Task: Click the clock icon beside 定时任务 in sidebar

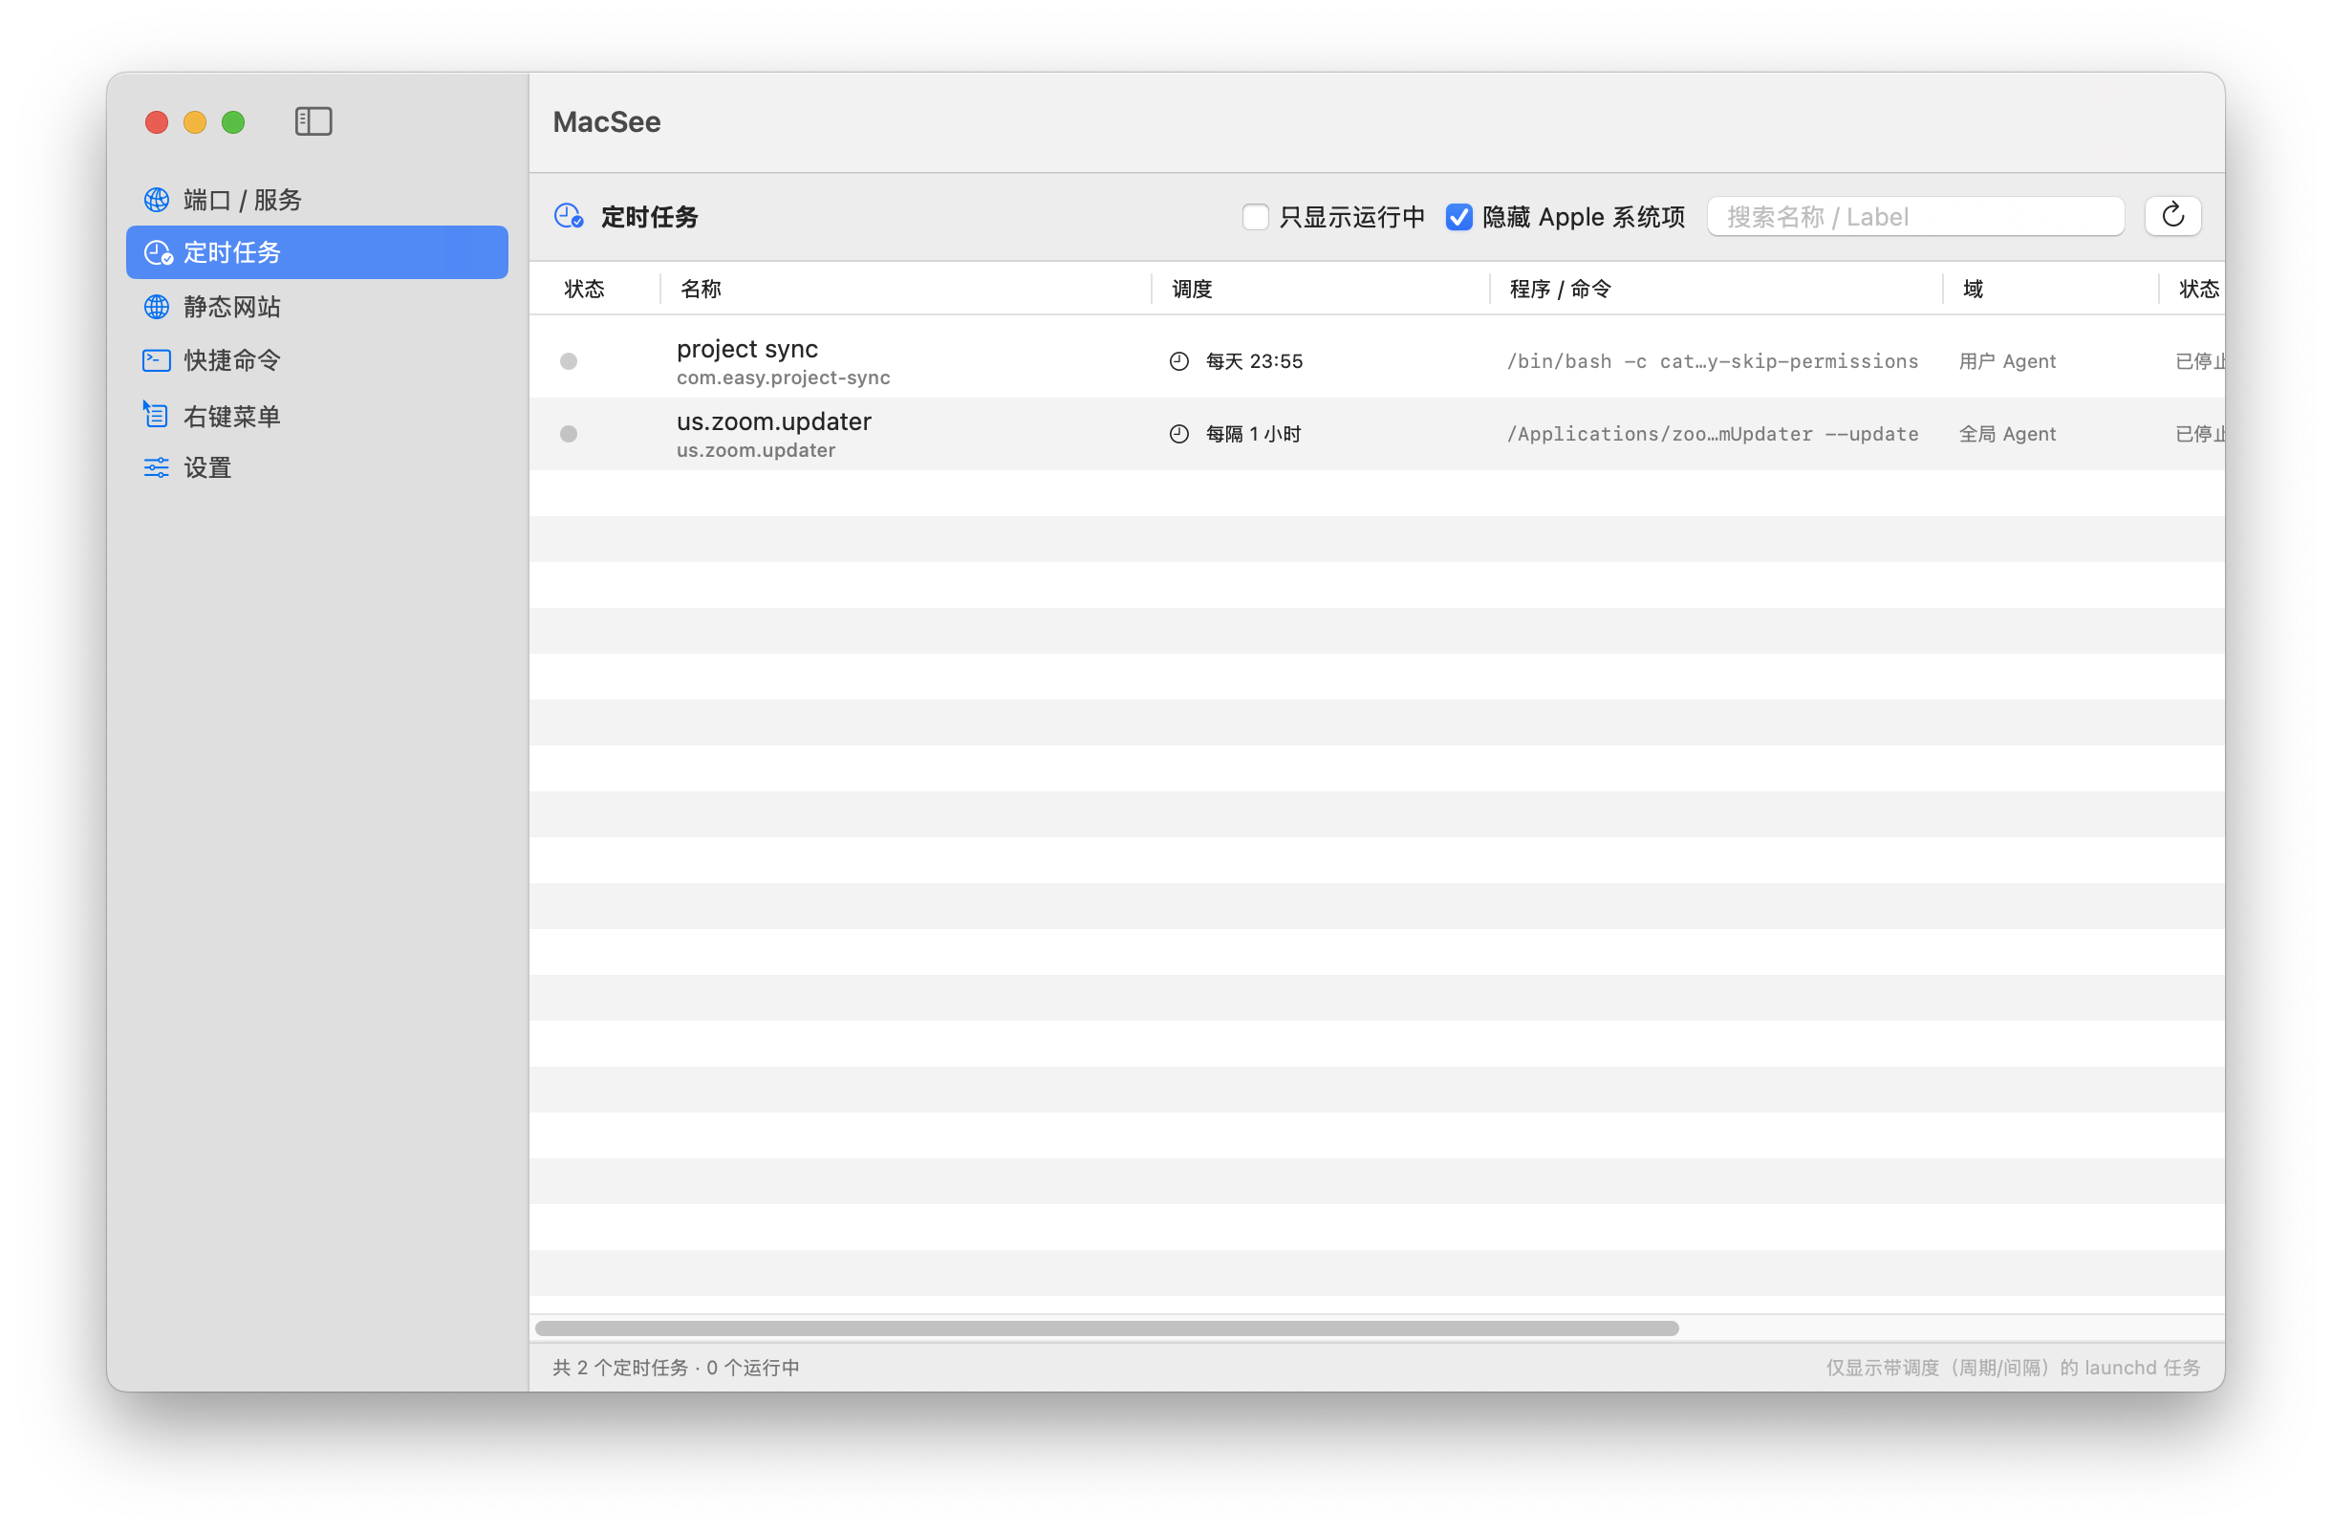Action: pyautogui.click(x=158, y=252)
